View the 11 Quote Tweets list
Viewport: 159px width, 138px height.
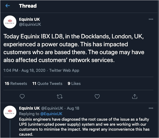(x=47, y=83)
